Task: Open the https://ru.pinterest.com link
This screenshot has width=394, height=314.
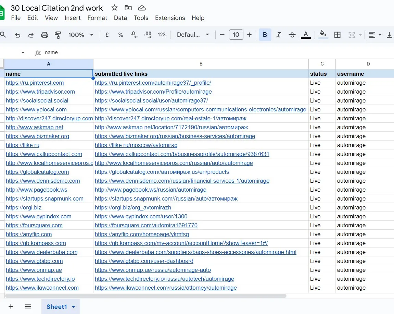Action: (35, 83)
